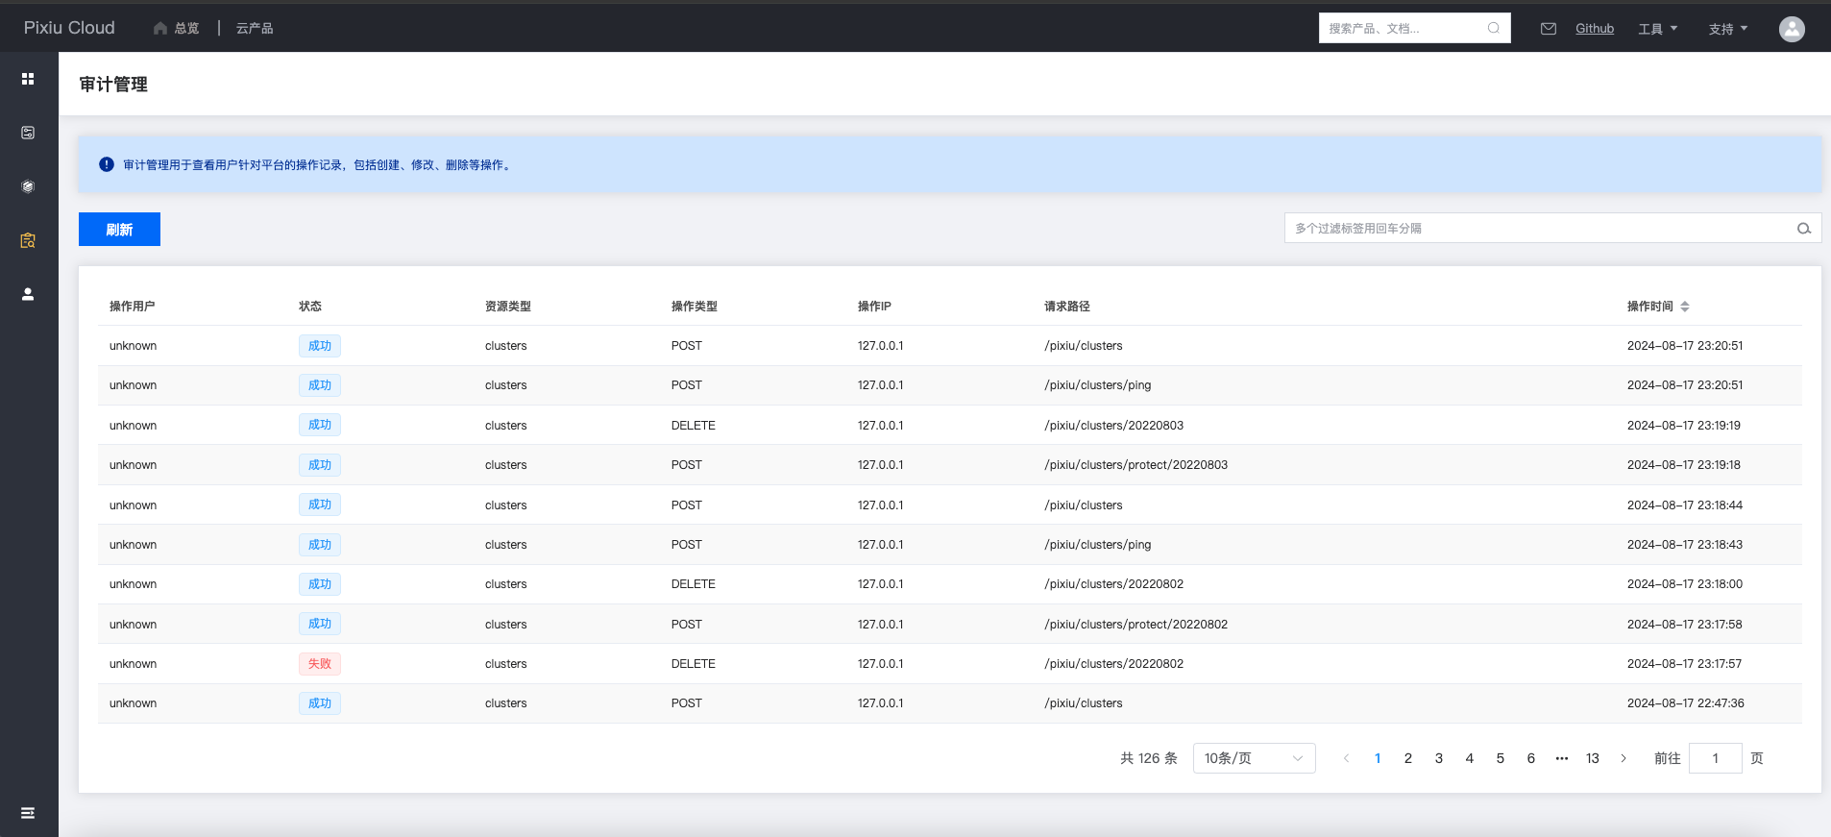Go to page 5
Viewport: 1831px width, 837px height.
click(1501, 758)
